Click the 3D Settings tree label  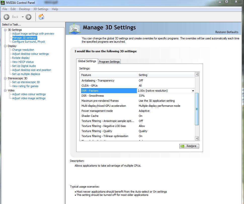pos(15,30)
